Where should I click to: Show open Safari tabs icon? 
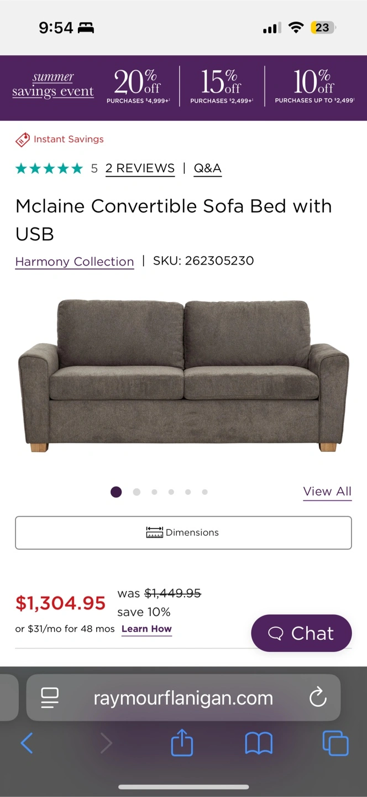click(x=335, y=743)
